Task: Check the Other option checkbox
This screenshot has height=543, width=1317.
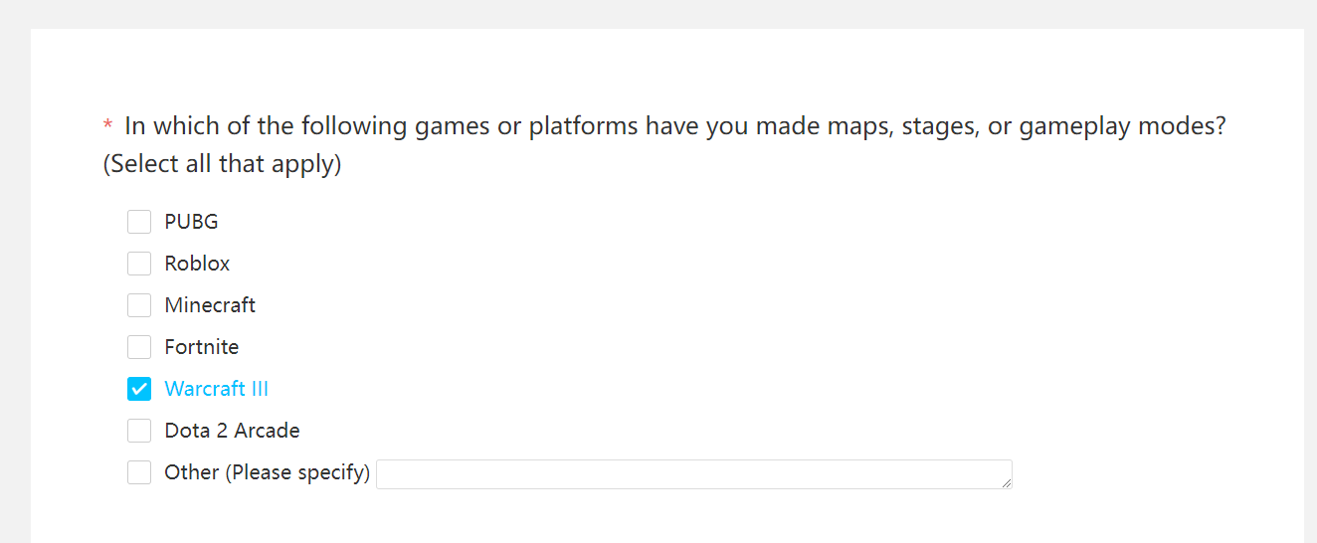Action: [x=139, y=472]
